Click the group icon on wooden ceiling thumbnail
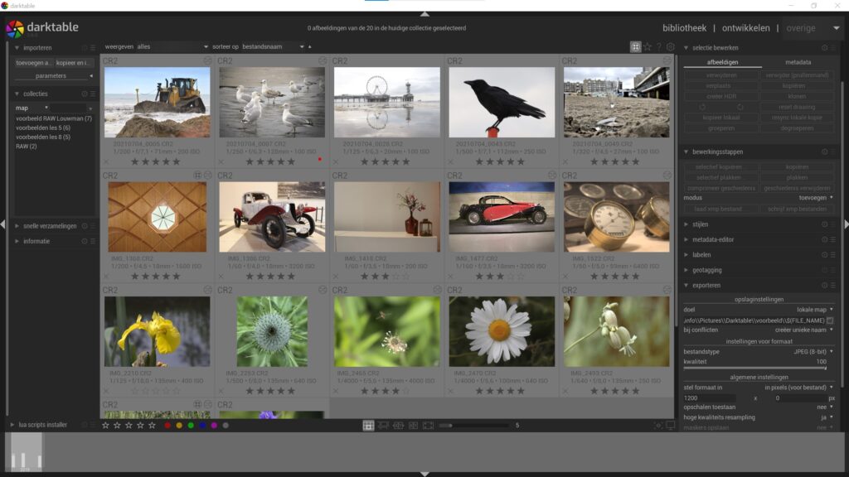 (x=197, y=176)
